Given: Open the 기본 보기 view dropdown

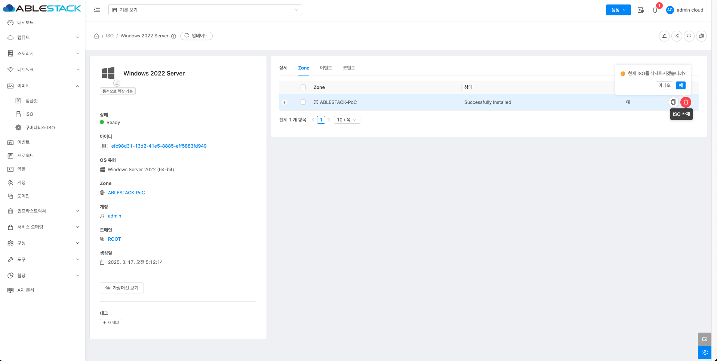Looking at the screenshot, I should (205, 10).
